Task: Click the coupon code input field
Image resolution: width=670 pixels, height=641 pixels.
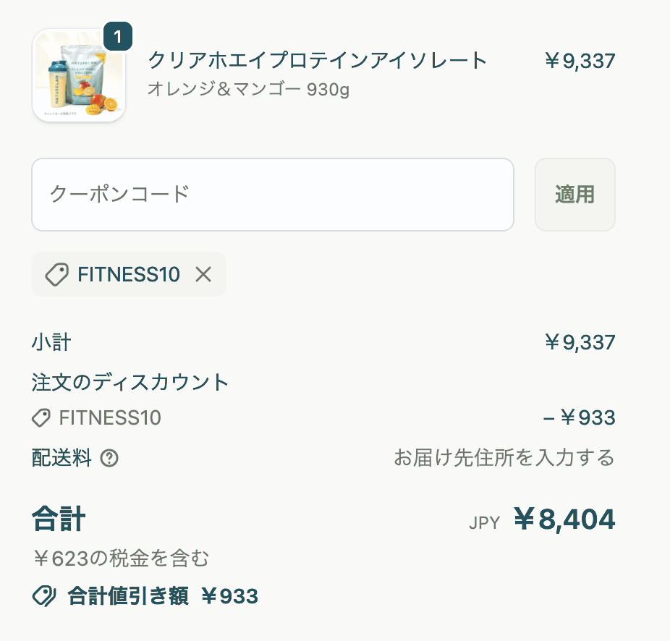Action: tap(273, 195)
